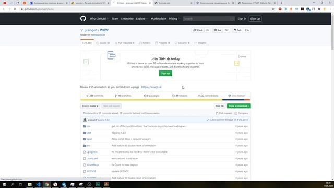The width and height of the screenshot is (334, 188).
Task: Open the Enterprise menu item
Action: coord(127,19)
